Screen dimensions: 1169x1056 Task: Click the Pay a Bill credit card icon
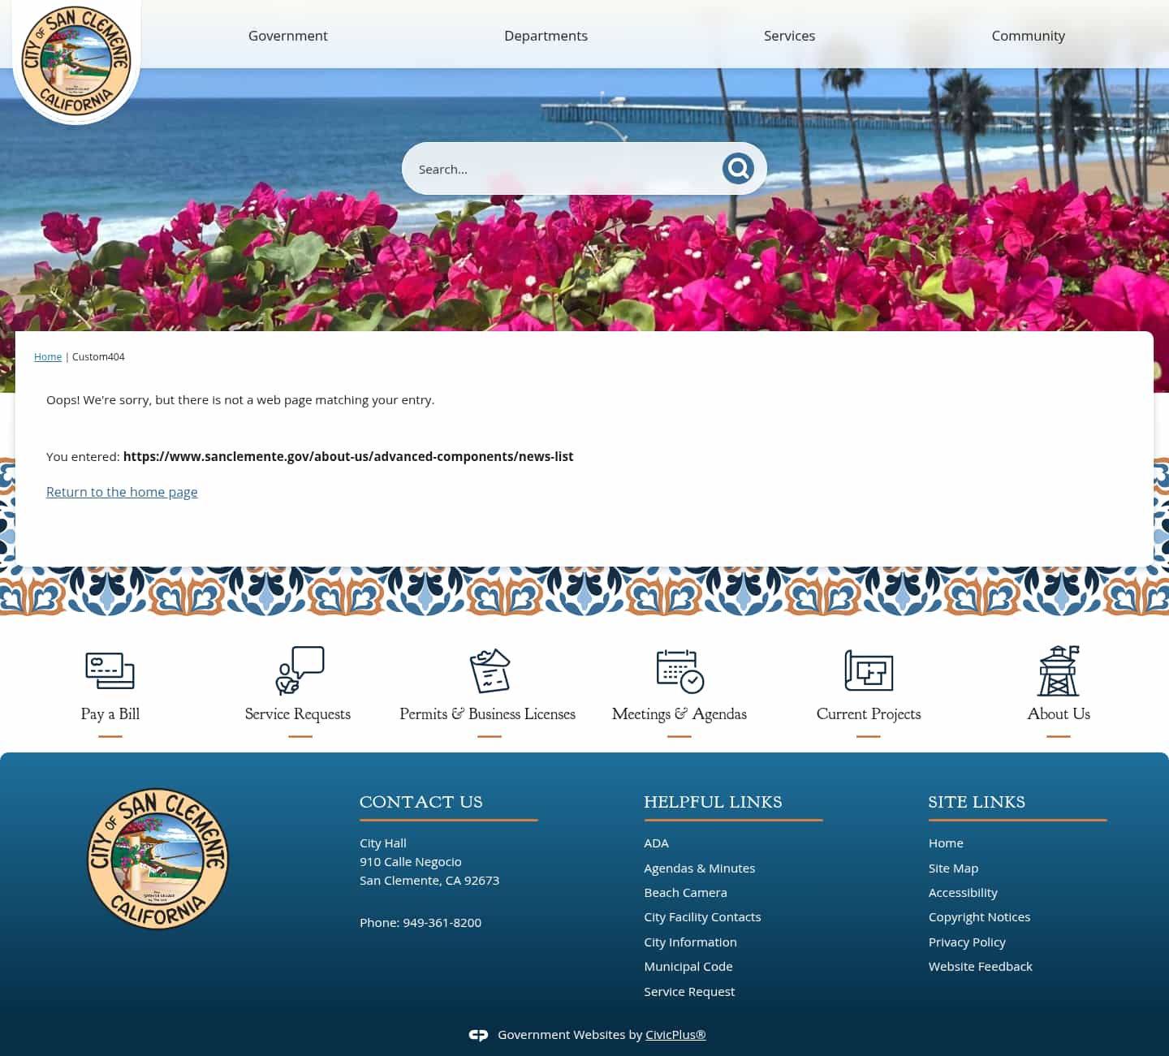point(110,671)
